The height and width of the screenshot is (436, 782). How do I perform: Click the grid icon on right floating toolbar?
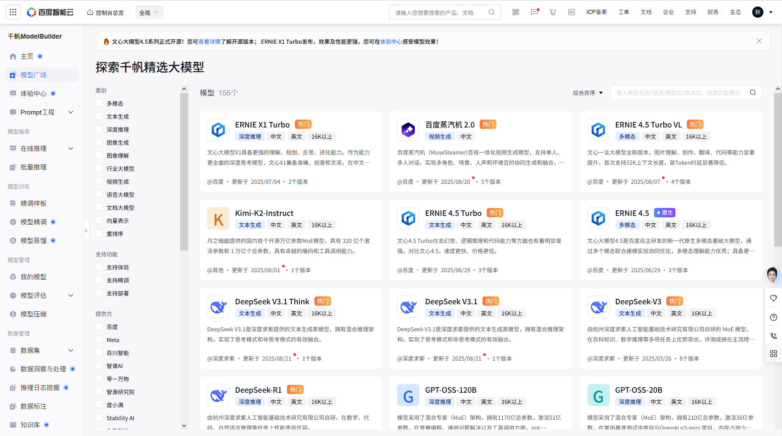pyautogui.click(x=774, y=354)
